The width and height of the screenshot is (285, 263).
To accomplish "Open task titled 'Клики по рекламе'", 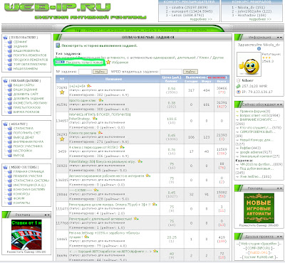I will tap(83, 133).
